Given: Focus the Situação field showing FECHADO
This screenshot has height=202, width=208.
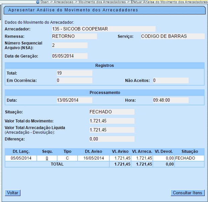Looking at the screenshot, I should [x=111, y=112].
